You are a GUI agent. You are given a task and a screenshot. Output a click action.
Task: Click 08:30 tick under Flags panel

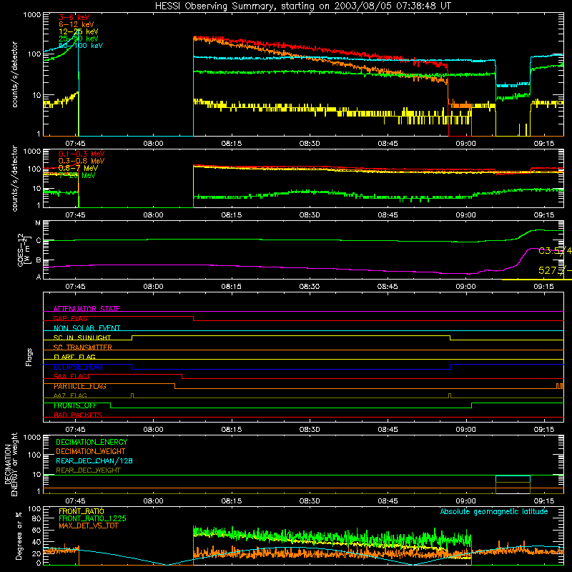[310, 430]
